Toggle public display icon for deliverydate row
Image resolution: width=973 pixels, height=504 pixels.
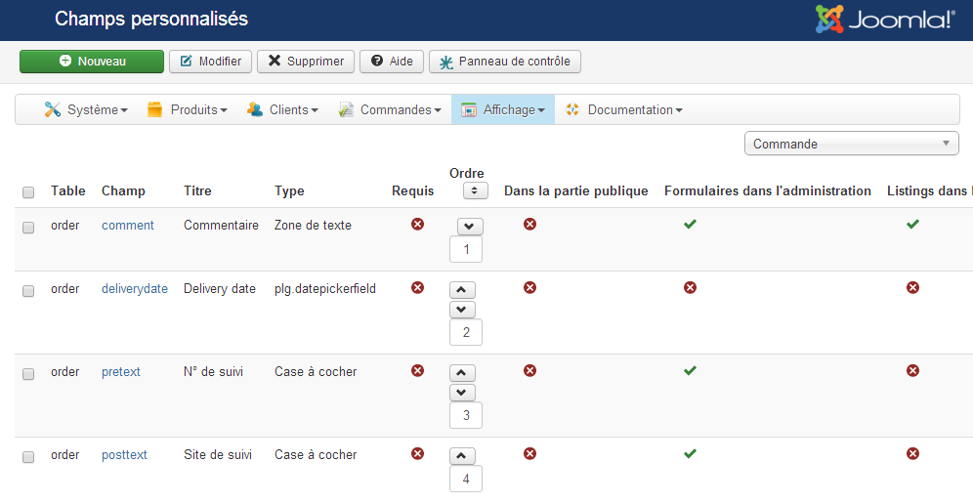[x=529, y=288]
